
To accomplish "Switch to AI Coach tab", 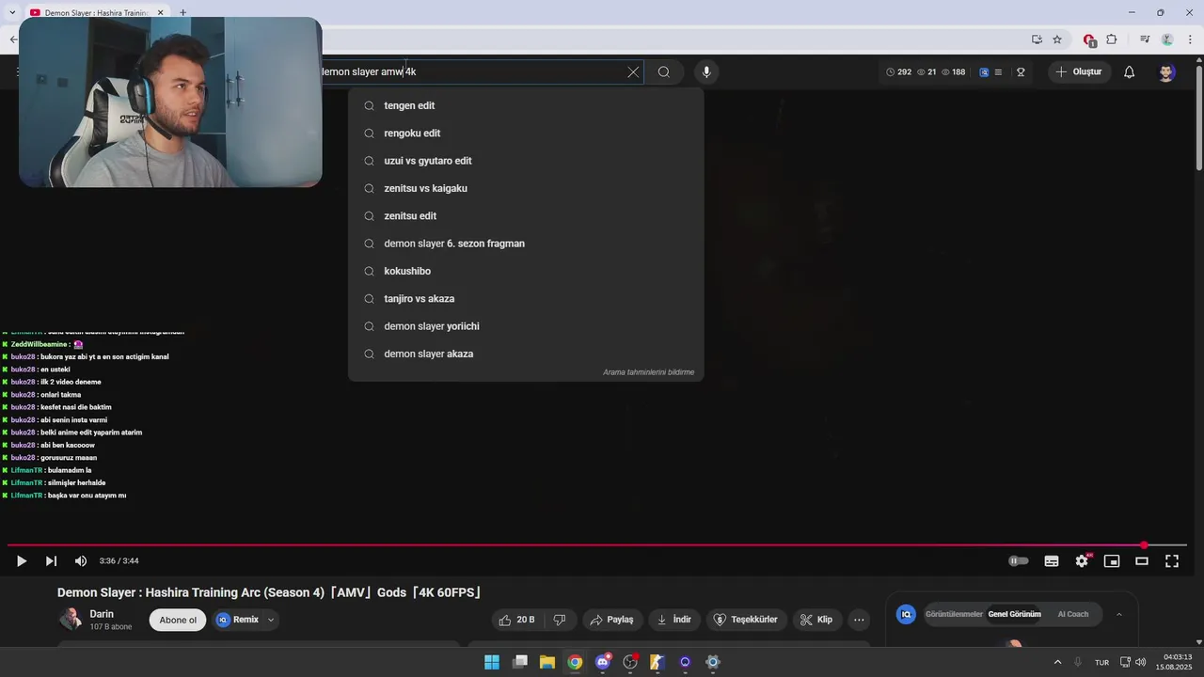I will 1072,614.
